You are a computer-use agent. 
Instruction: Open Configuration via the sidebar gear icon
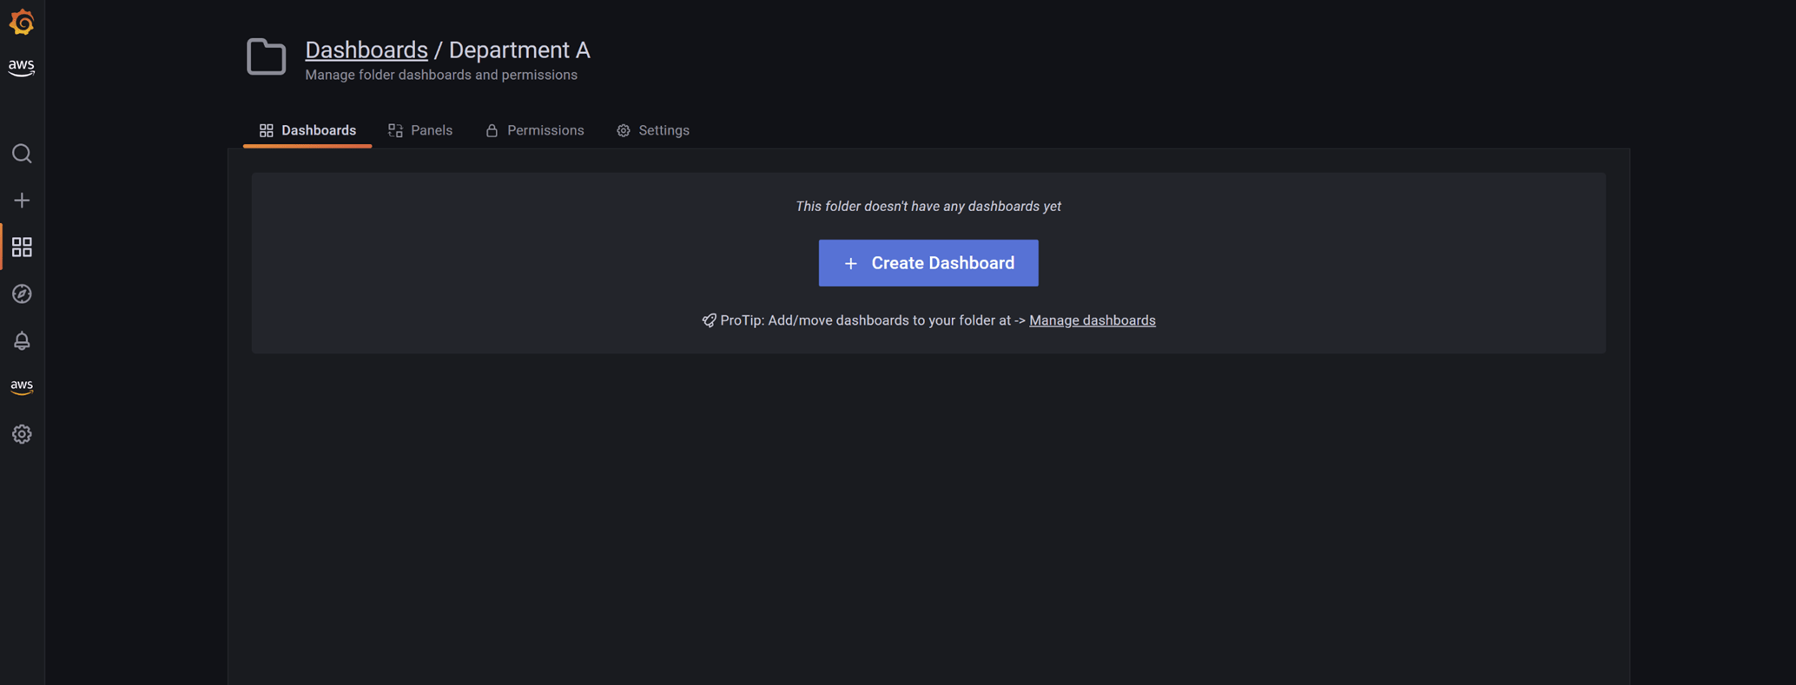(22, 434)
